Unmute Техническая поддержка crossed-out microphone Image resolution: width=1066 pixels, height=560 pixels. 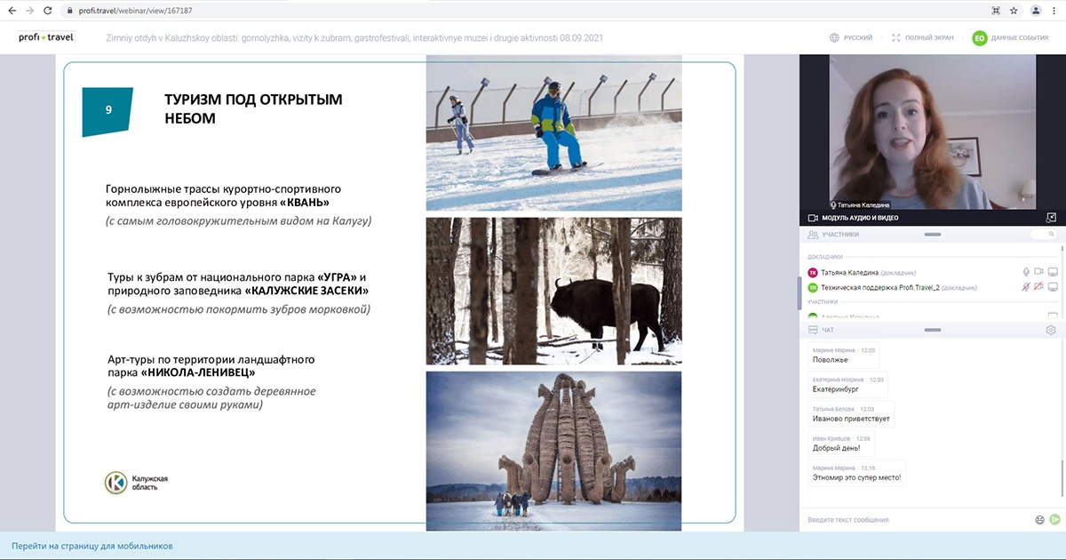1025,286
